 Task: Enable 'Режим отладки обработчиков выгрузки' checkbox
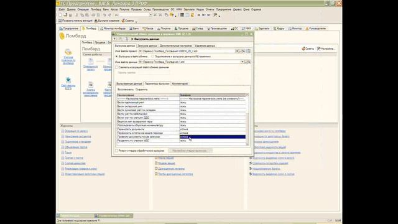click(117, 151)
